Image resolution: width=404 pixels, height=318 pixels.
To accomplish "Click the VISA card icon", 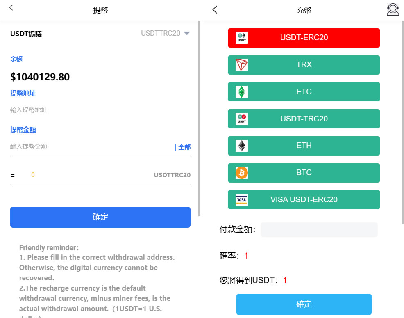I will tap(241, 199).
